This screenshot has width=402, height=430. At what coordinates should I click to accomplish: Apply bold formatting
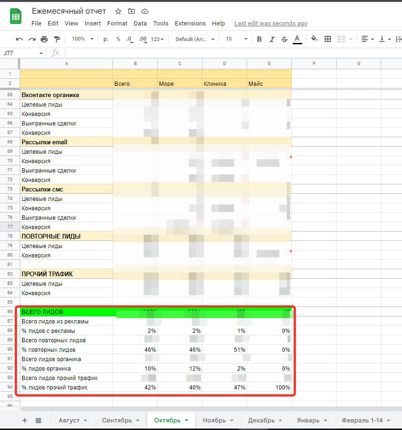259,39
